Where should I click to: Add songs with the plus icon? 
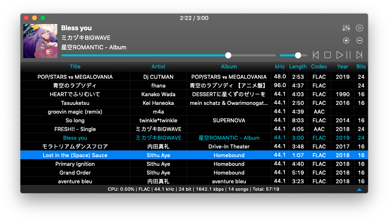346,40
